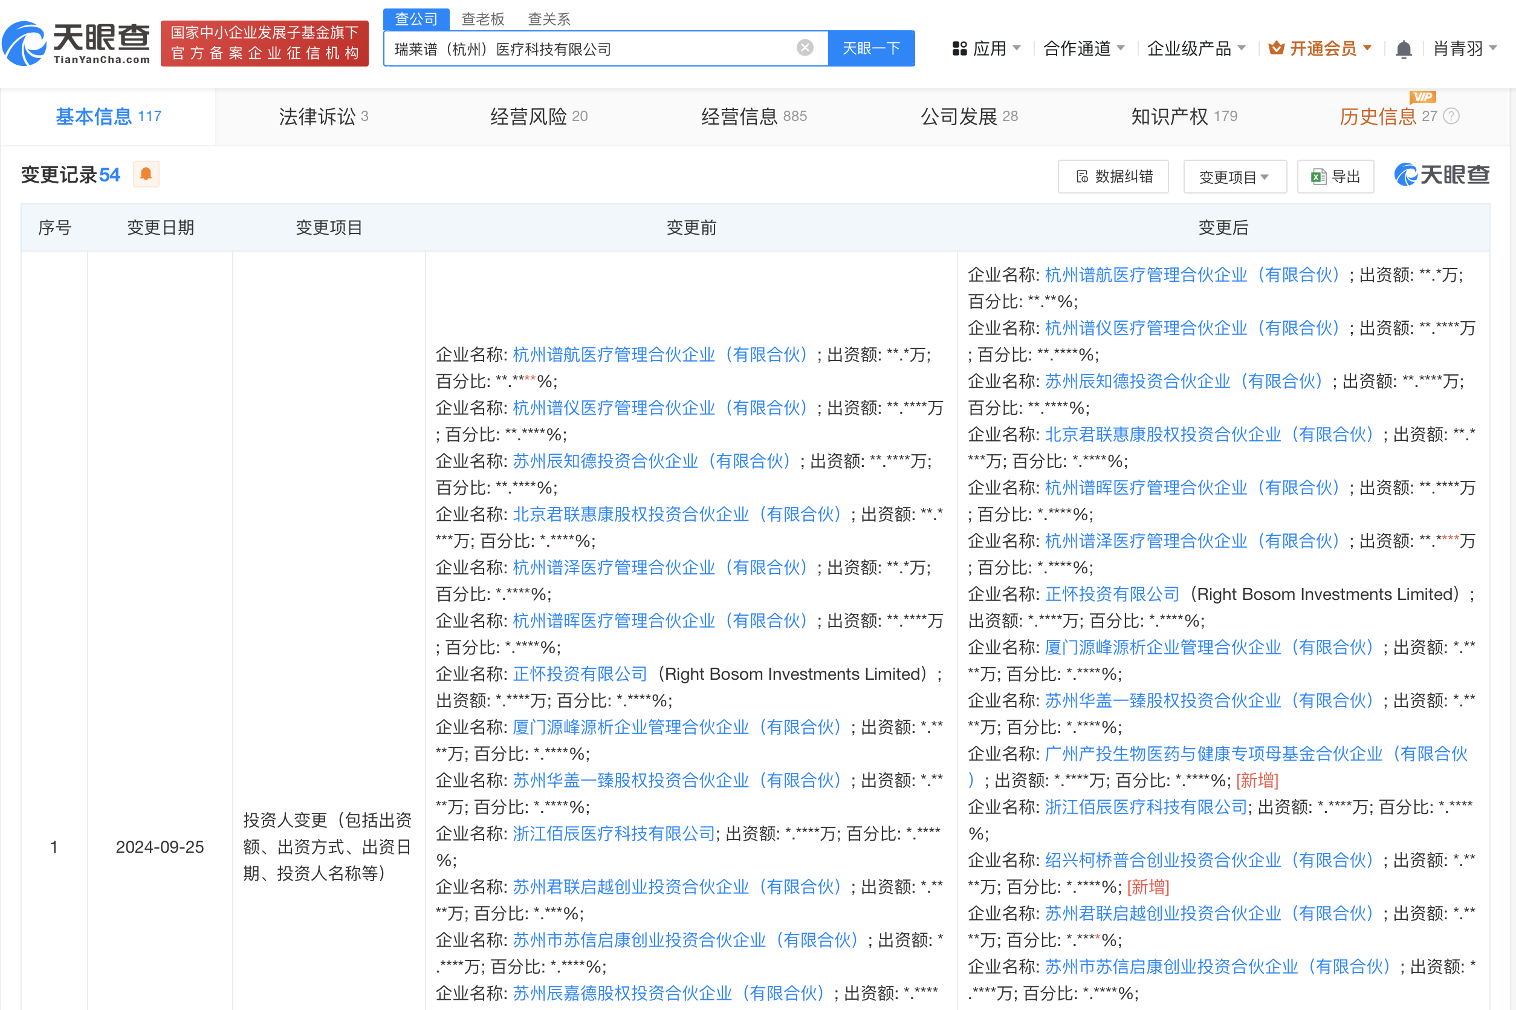Screen dimensions: 1516x1010
Task: Click the 应用 grid icon
Action: (960, 48)
